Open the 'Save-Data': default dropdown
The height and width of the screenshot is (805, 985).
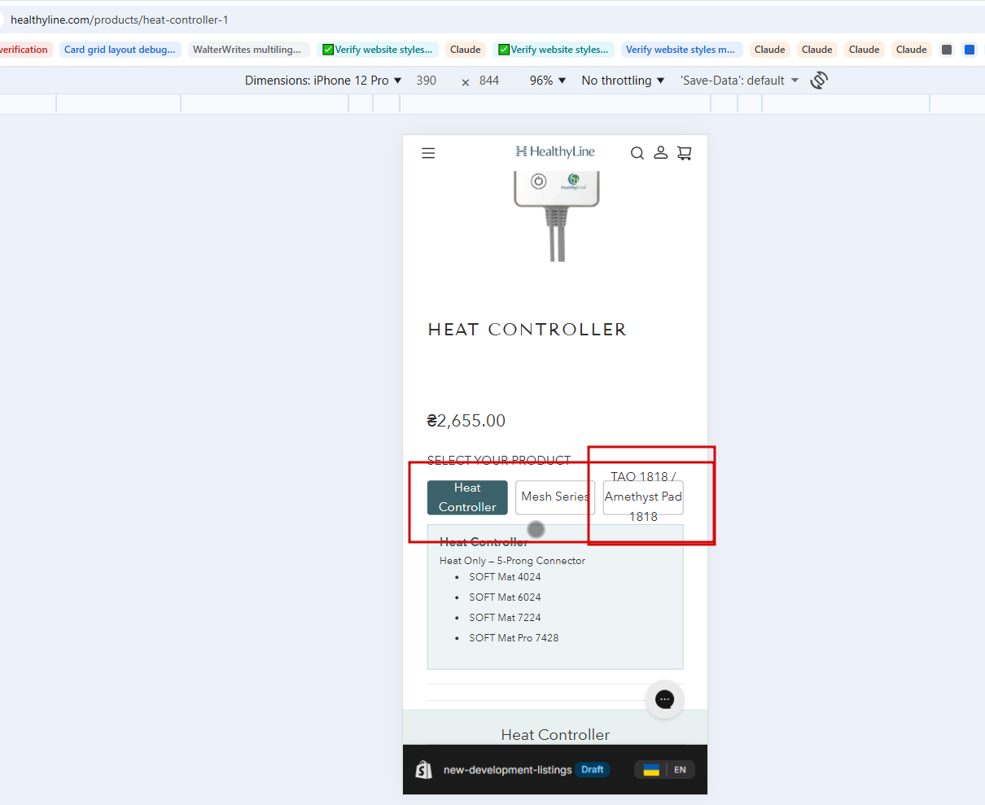[740, 80]
